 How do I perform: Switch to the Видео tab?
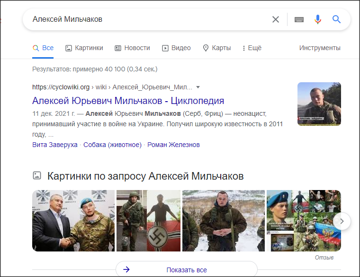176,48
